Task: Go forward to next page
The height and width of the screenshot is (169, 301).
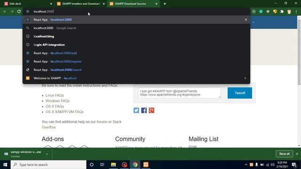Action: pos(12,11)
